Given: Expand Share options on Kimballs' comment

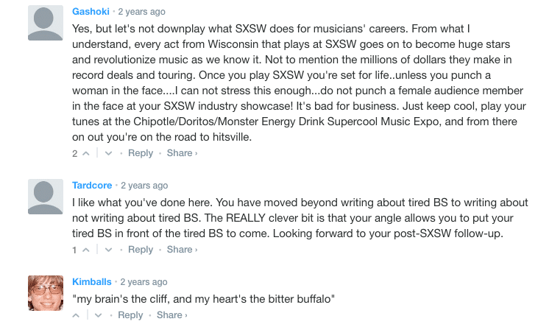Looking at the screenshot, I should point(171,315).
